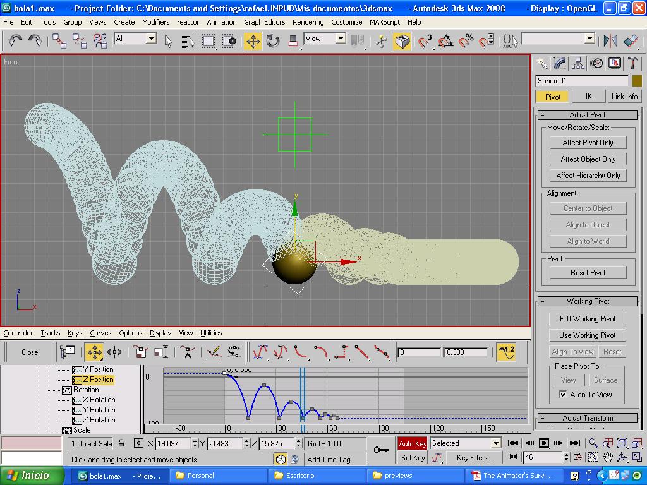Click the Reset Pivot button
Viewport: 647px width, 485px height.
click(588, 273)
